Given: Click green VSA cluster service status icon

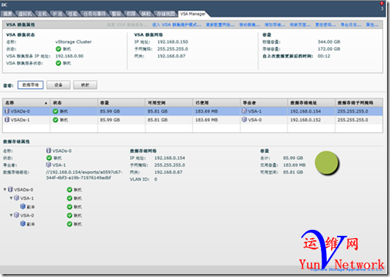Looking at the screenshot, I should (58, 63).
